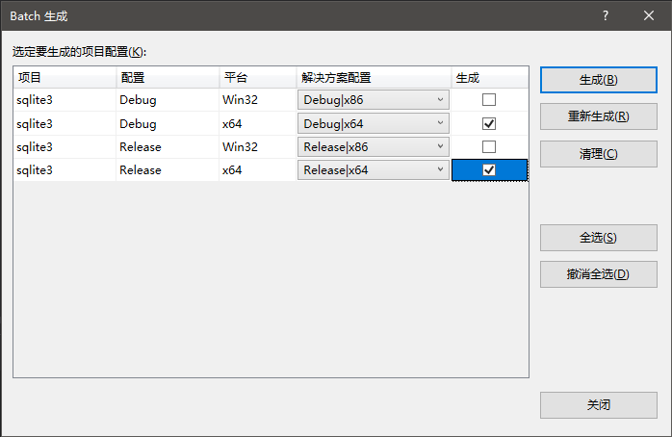Enable build checkbox for Debug Win32 row
The image size is (672, 437).
point(489,100)
